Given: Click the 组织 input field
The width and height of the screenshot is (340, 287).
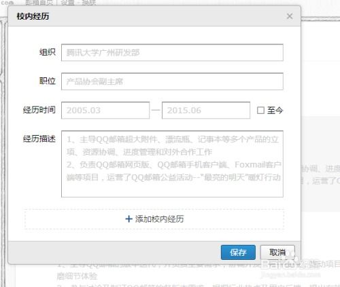Looking at the screenshot, I should coord(172,53).
